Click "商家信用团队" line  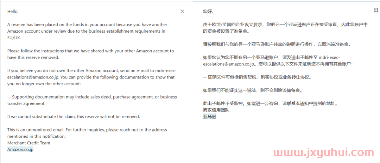[216, 110]
